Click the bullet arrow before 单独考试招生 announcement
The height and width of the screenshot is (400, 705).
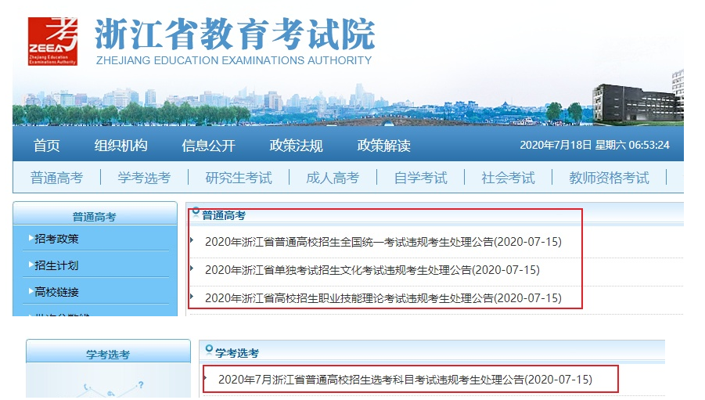click(x=192, y=268)
